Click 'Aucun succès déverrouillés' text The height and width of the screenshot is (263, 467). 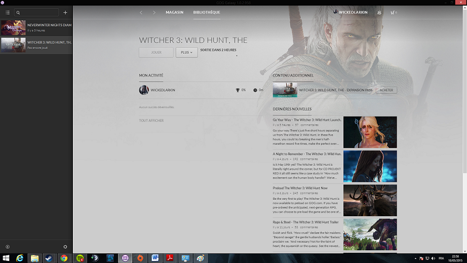coord(157,107)
